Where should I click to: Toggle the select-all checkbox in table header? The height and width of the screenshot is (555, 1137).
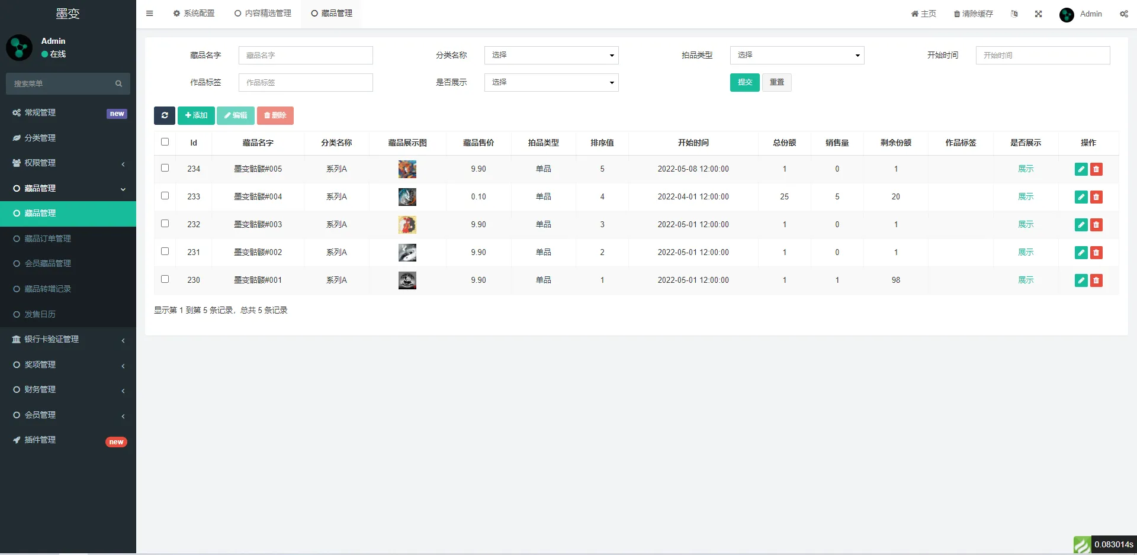pos(165,142)
